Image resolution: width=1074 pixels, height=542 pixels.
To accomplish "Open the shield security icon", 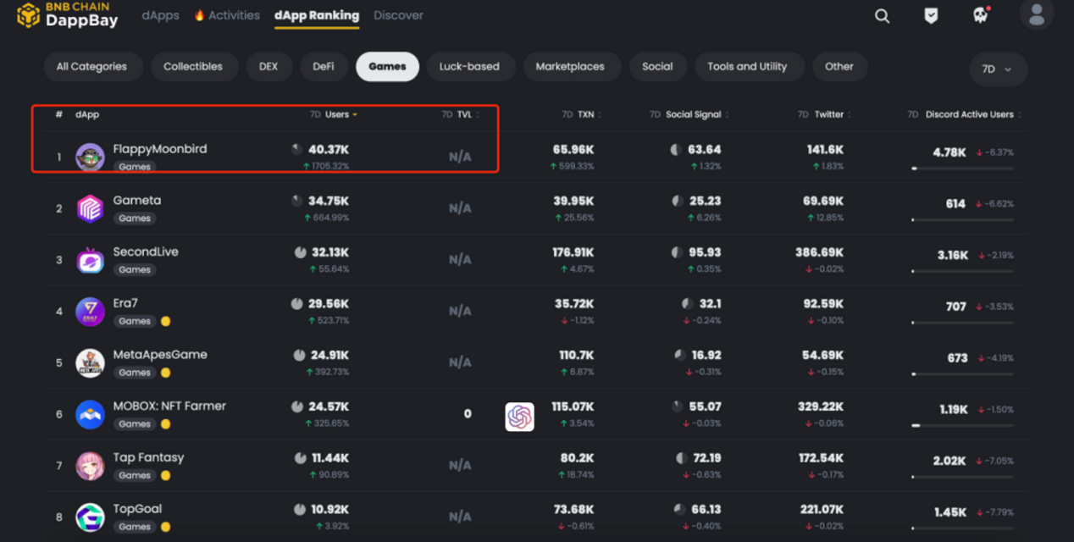I will (x=931, y=16).
